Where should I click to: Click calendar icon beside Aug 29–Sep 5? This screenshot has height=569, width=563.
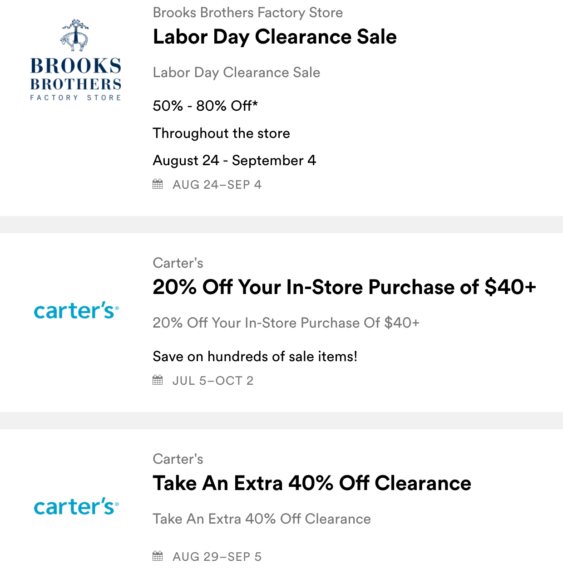click(158, 556)
